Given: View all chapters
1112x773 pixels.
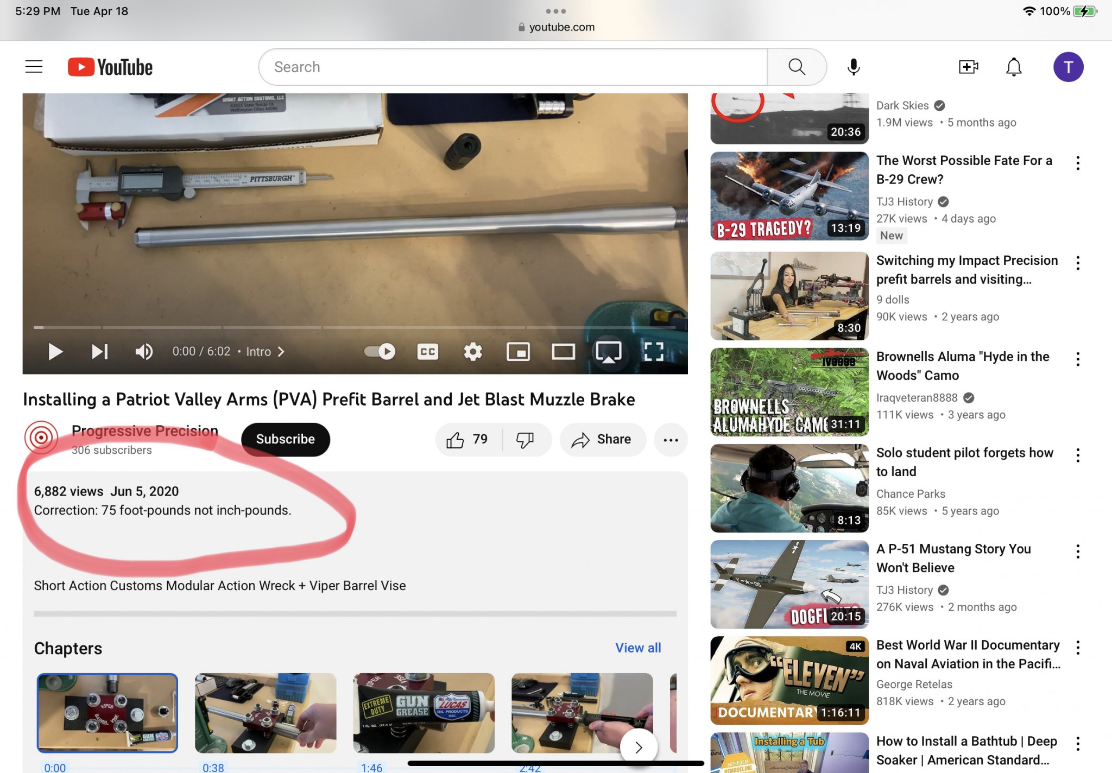Looking at the screenshot, I should (638, 648).
